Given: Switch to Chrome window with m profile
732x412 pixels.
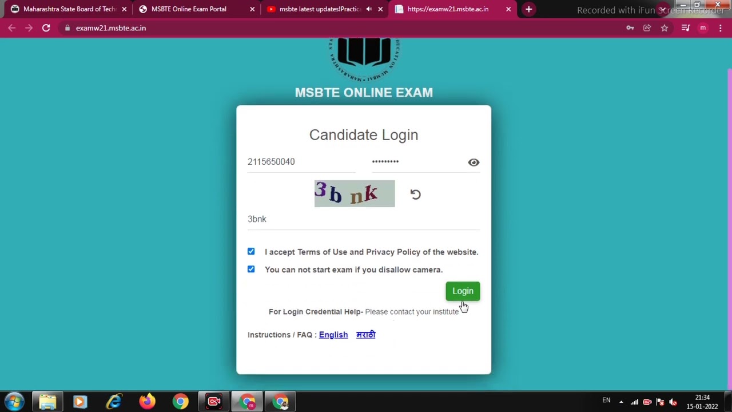Looking at the screenshot, I should 248,402.
